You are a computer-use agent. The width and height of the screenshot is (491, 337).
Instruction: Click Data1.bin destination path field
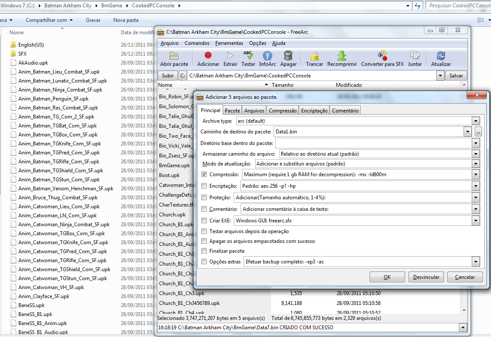368,132
